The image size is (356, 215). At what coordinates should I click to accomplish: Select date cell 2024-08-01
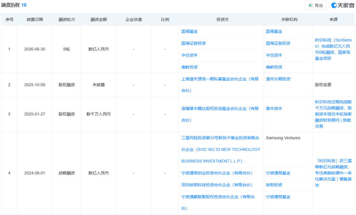tap(35, 173)
